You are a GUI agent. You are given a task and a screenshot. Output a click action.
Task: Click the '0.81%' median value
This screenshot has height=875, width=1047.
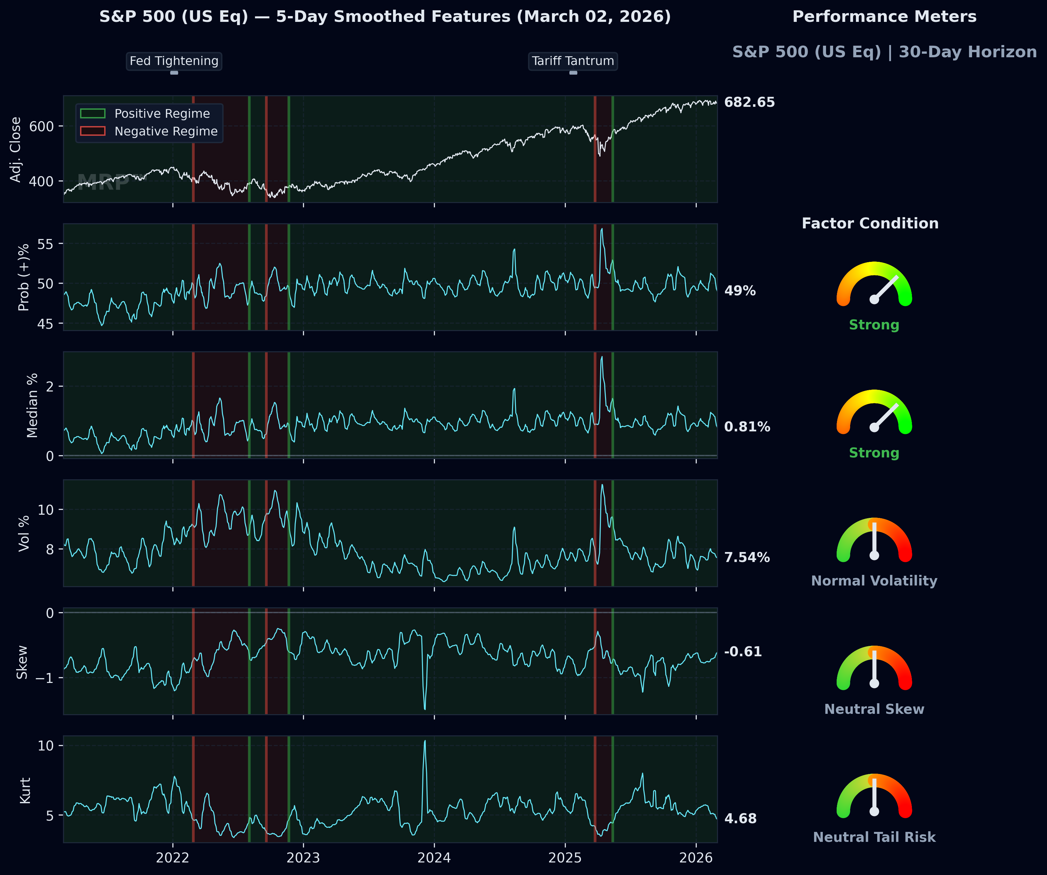coord(747,427)
